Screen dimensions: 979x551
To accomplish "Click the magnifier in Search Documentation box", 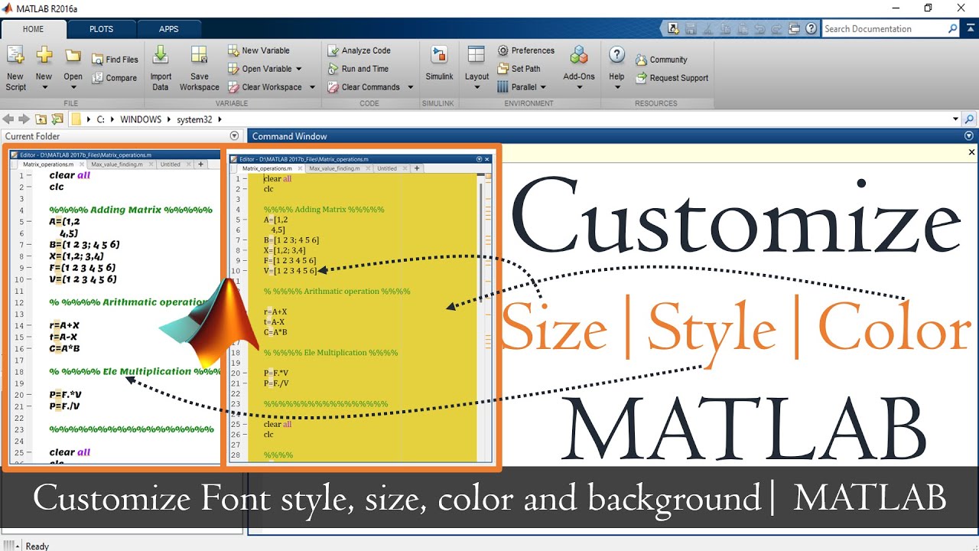I will point(952,29).
